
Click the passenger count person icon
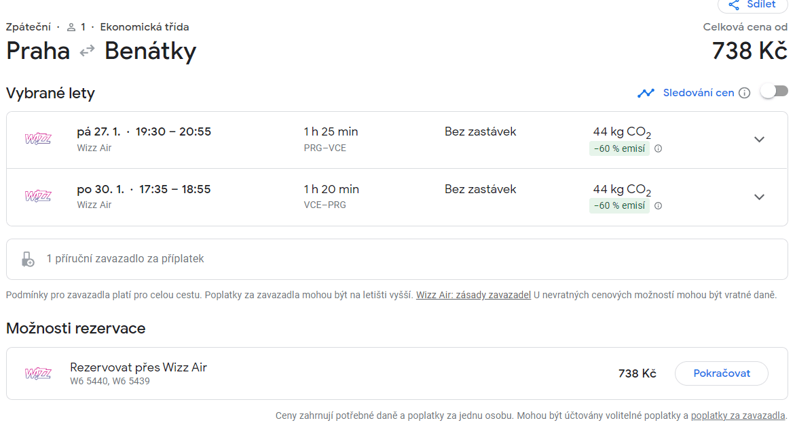coord(71,27)
